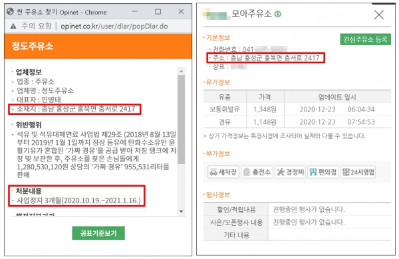Viewport: 399px width, 259px height.
Task: Click the 가격 column header
Action: tap(265, 97)
